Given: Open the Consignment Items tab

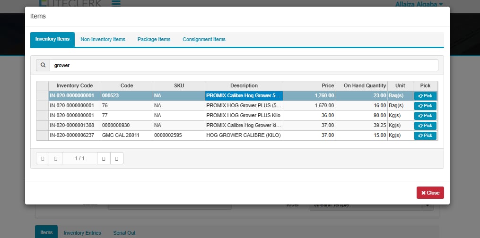Looking at the screenshot, I should click(204, 39).
